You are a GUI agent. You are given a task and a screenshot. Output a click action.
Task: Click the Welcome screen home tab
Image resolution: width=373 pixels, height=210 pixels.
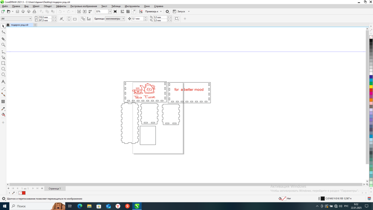click(x=8, y=25)
